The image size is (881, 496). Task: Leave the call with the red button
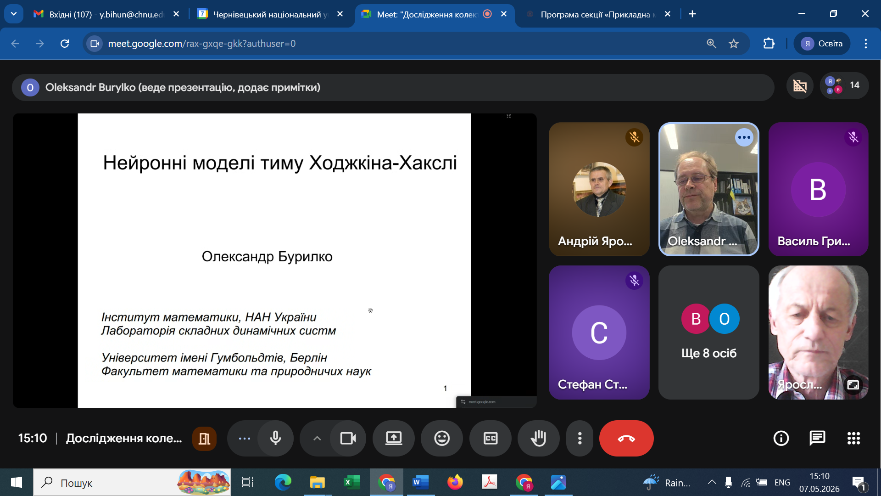(626, 438)
